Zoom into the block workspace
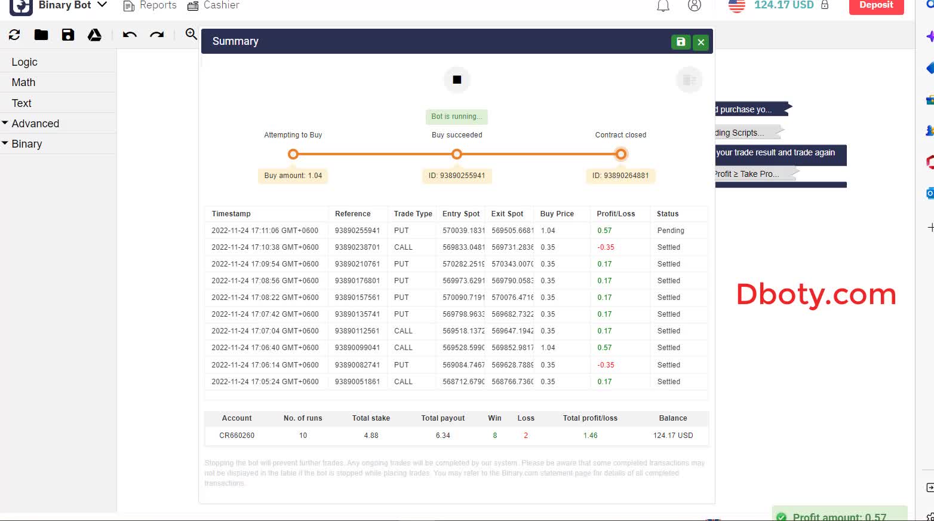934x521 pixels. pyautogui.click(x=191, y=35)
